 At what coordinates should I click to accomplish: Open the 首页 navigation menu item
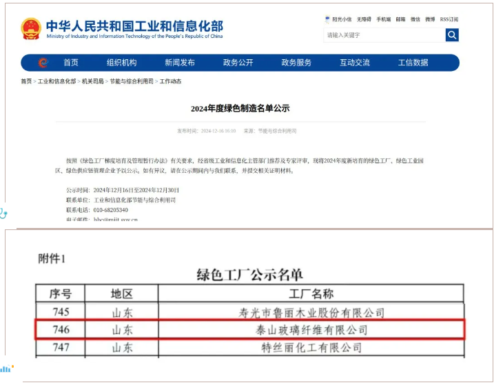71,63
